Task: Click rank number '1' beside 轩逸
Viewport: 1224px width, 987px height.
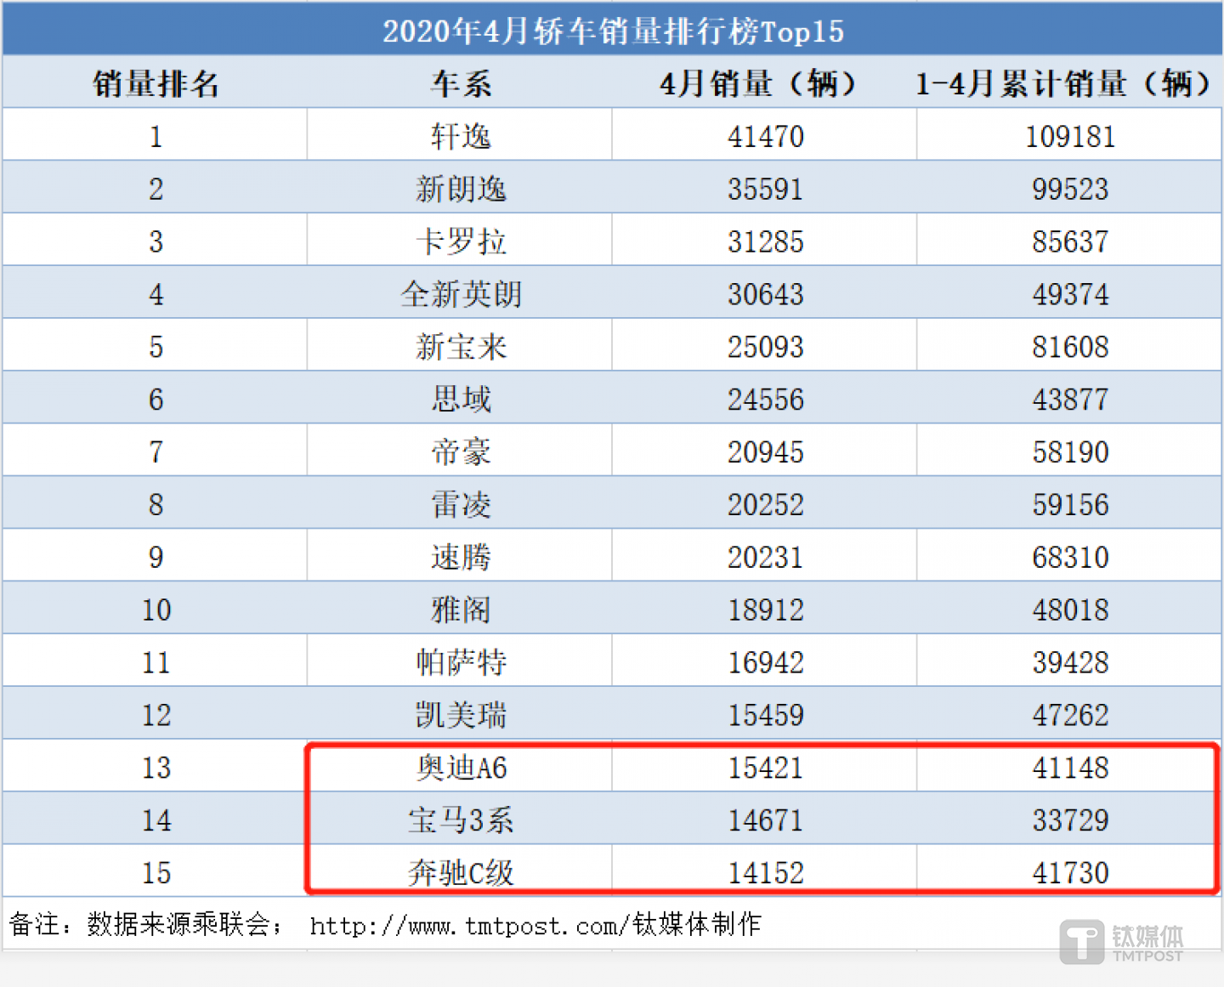Action: pos(156,136)
